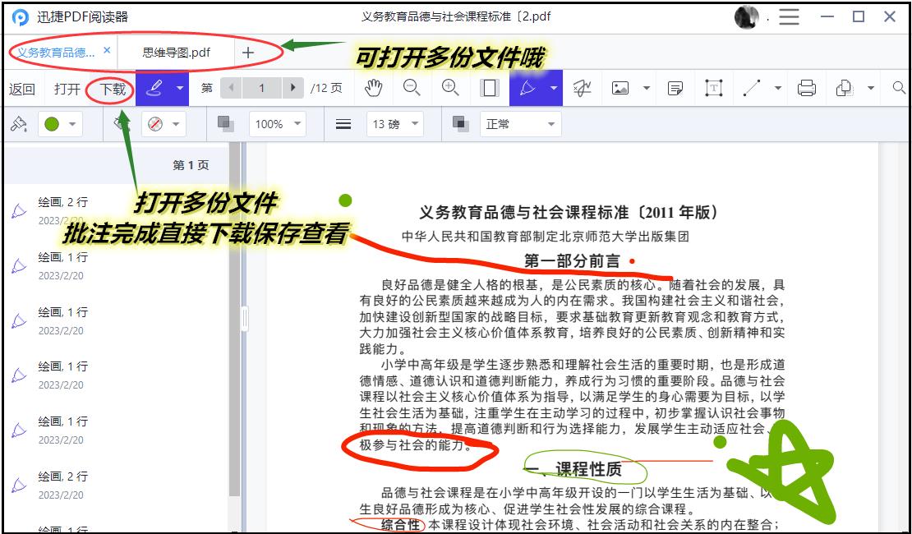The height and width of the screenshot is (534, 912).
Task: Click the zoom in magnifier icon
Action: [x=450, y=88]
